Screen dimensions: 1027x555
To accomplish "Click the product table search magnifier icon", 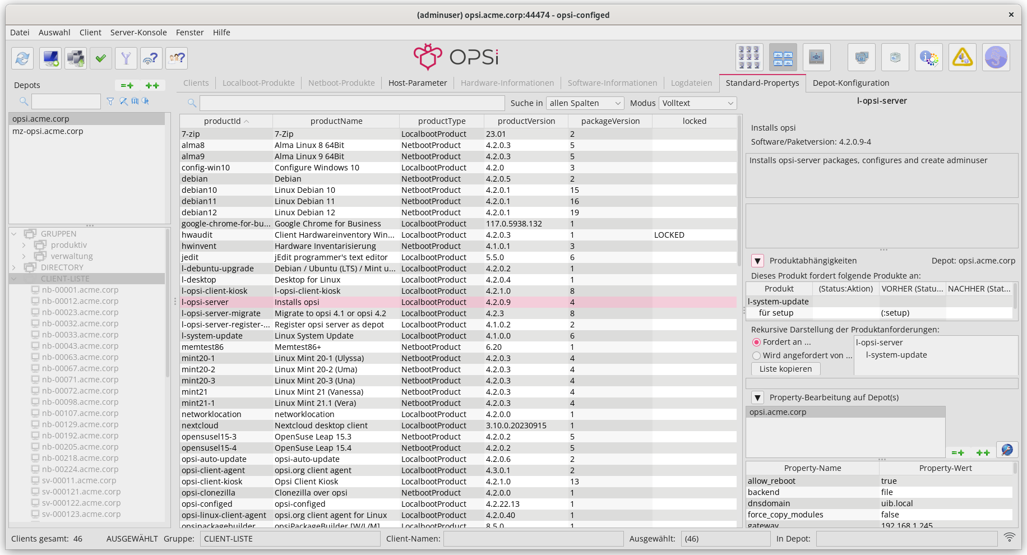I will (192, 103).
